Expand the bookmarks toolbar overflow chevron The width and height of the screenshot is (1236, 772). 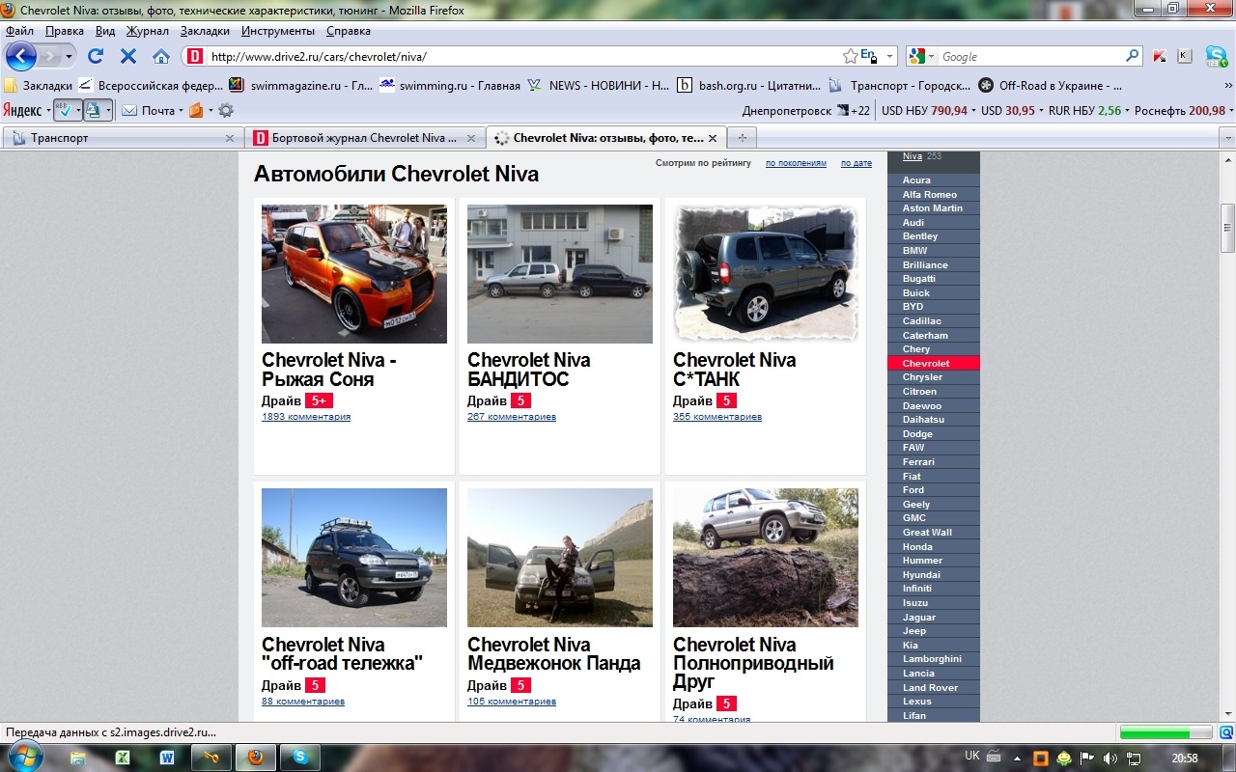tap(1228, 85)
